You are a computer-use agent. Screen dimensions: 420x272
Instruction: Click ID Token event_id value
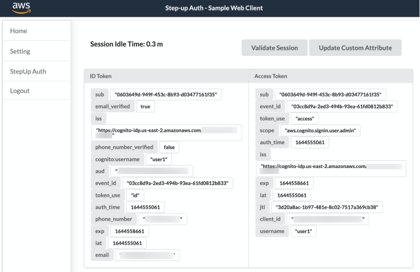pyautogui.click(x=178, y=183)
